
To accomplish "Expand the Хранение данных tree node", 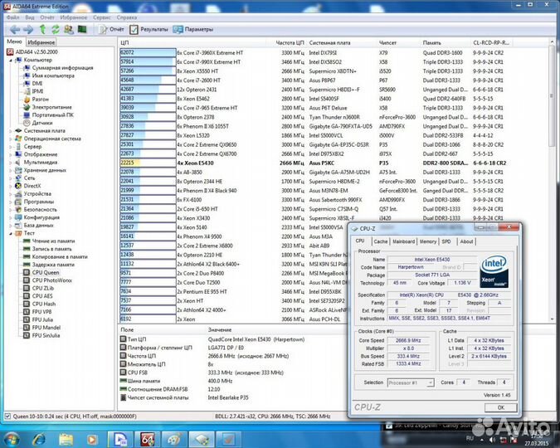I will (x=10, y=170).
